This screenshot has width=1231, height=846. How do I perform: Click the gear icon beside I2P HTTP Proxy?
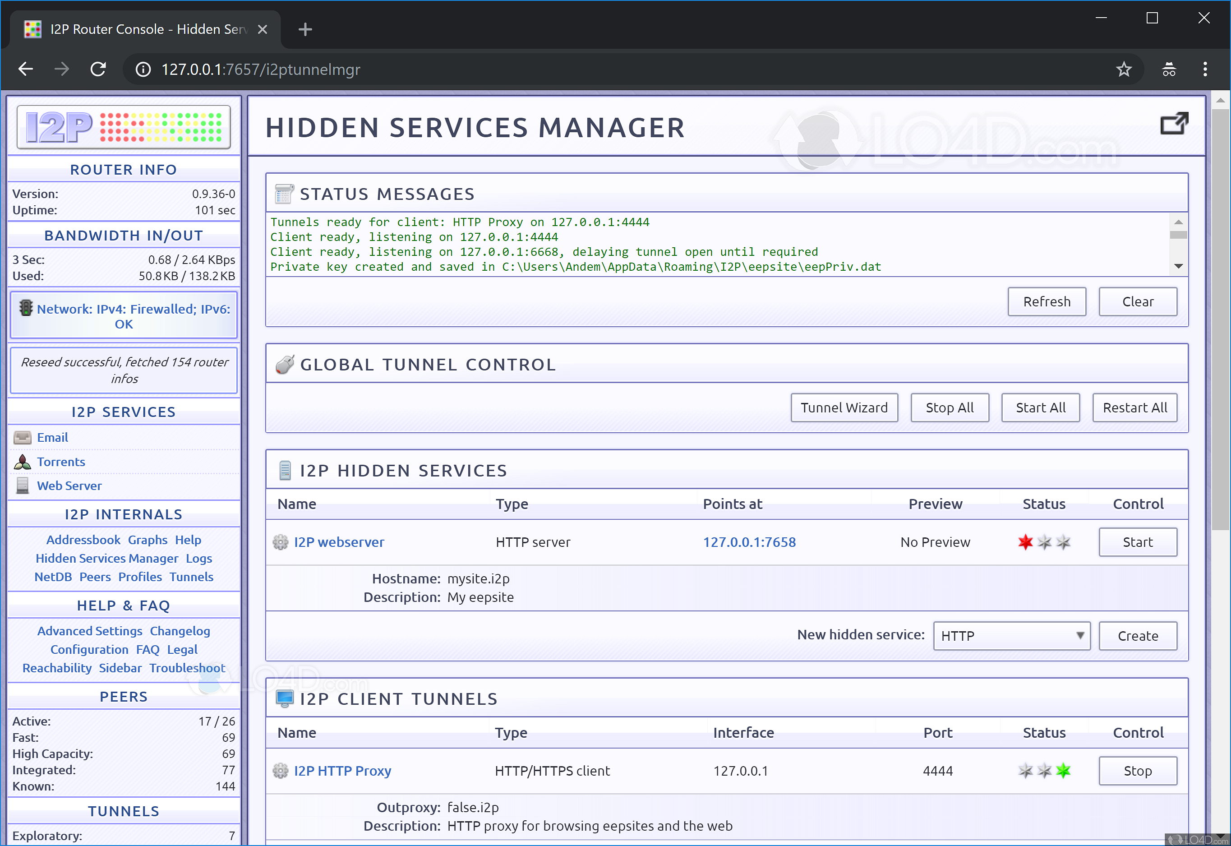[280, 771]
